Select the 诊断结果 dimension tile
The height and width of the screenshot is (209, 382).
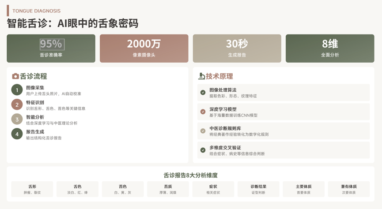[x=258, y=189]
